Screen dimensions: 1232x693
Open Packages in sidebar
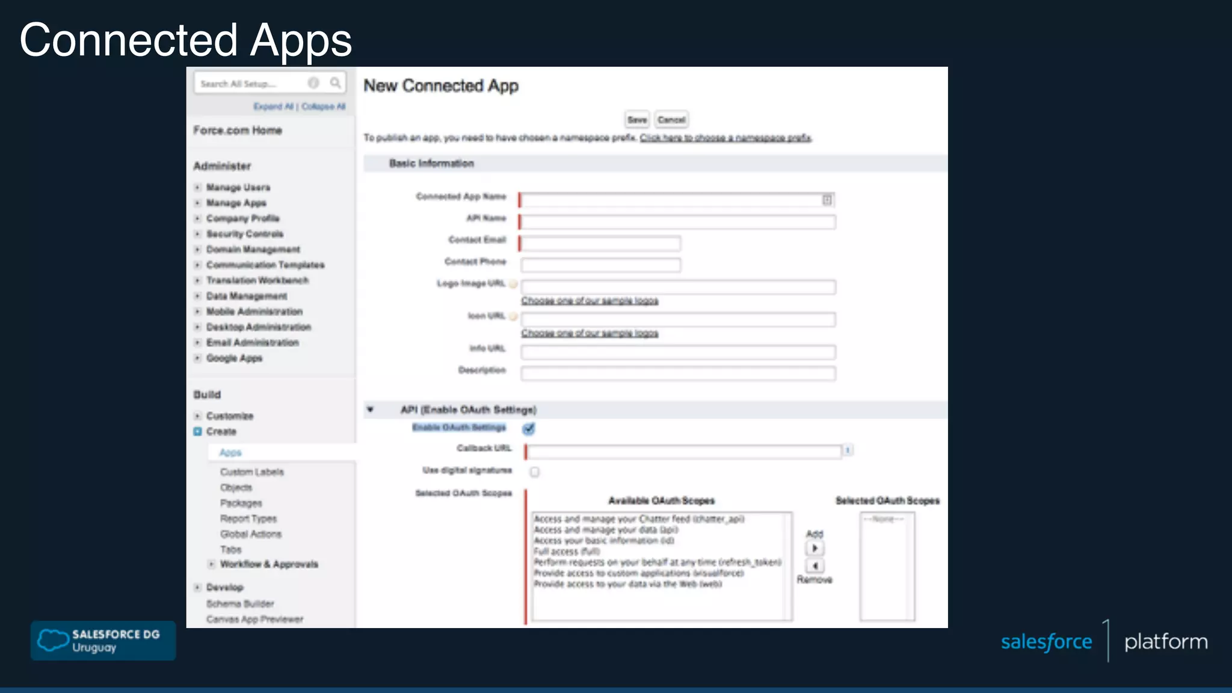241,504
